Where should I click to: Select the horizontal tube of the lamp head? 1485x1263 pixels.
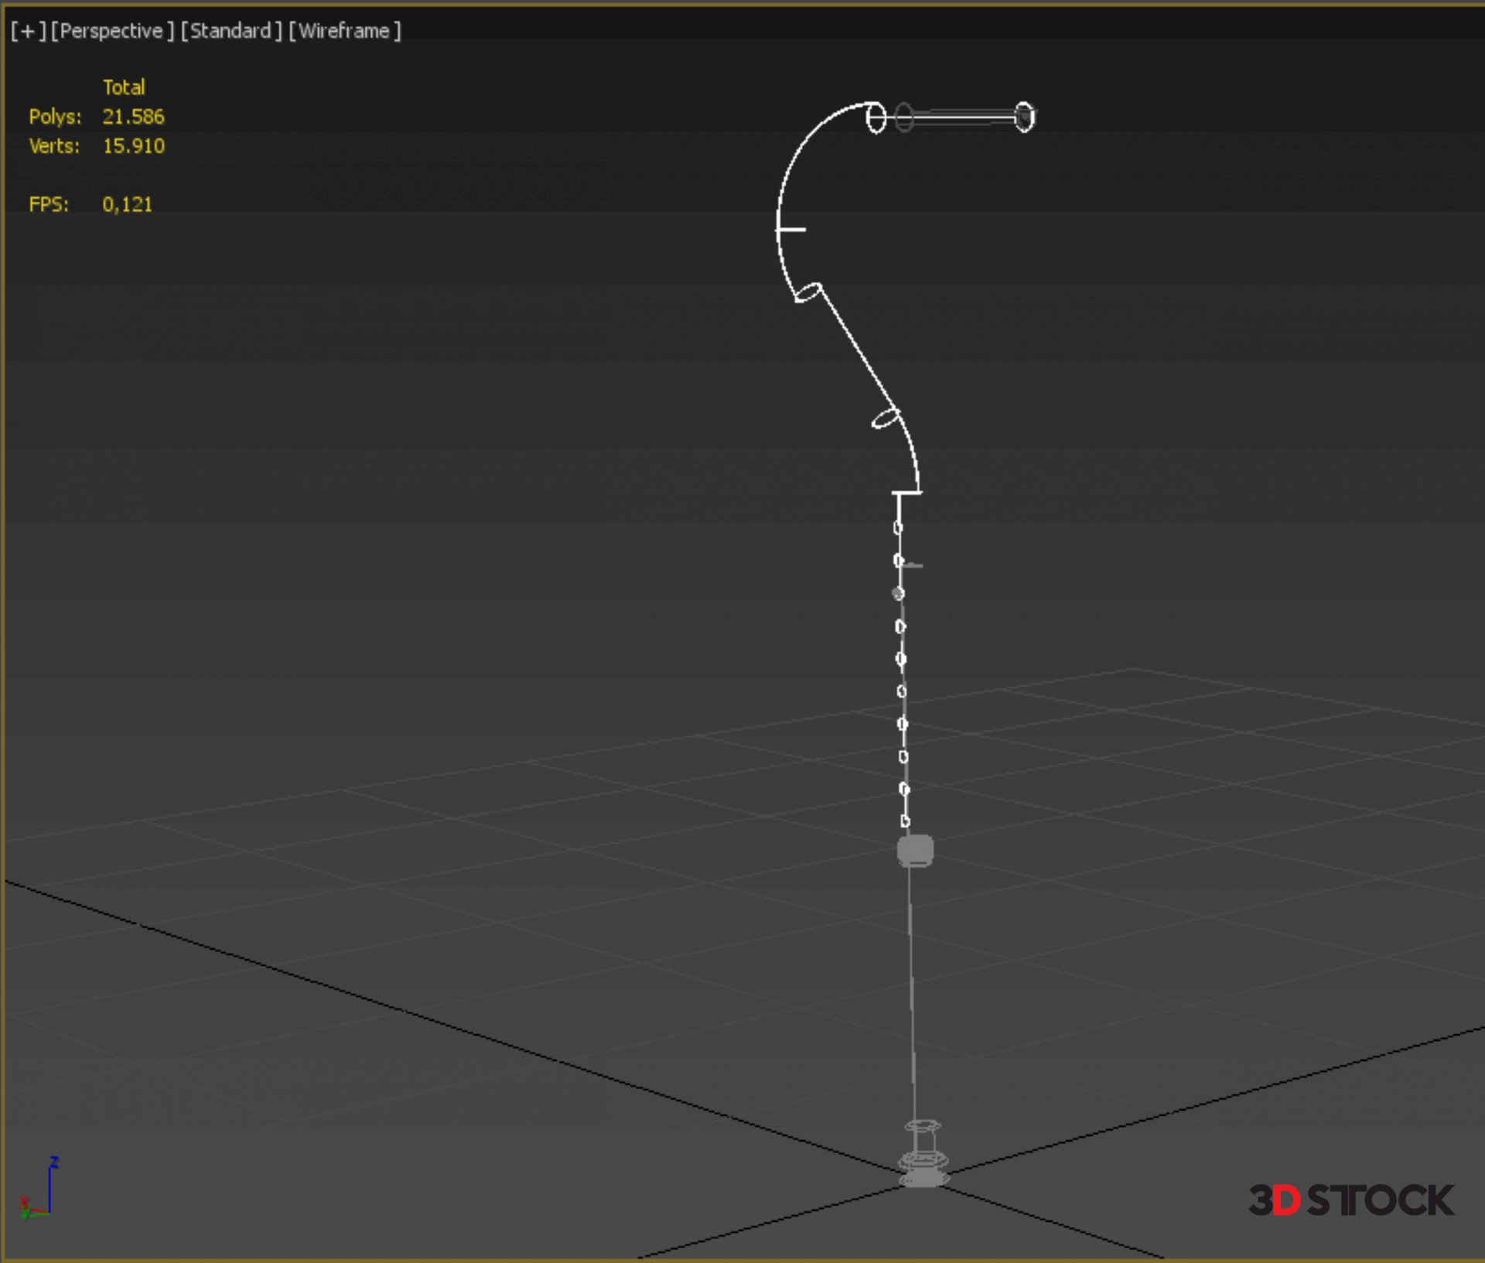pyautogui.click(x=963, y=118)
